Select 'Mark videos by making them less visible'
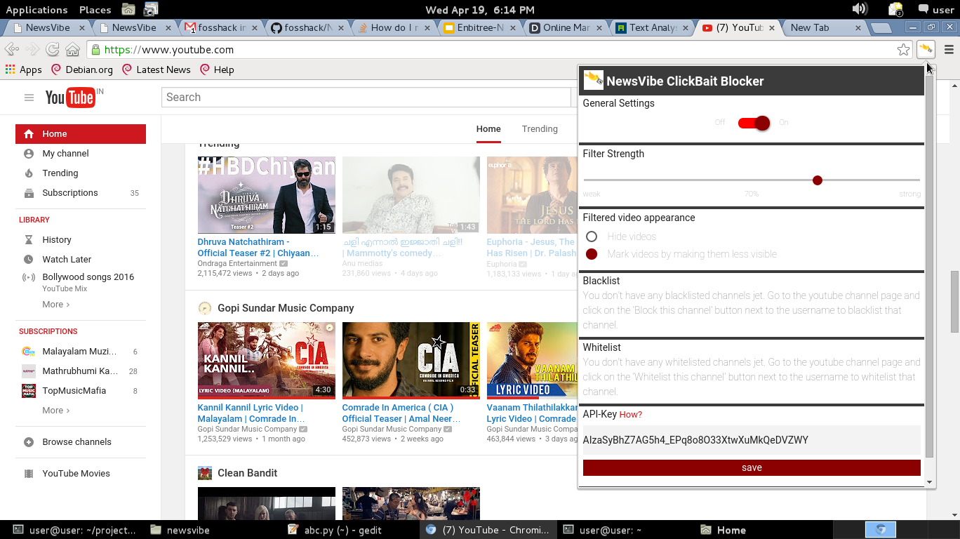This screenshot has width=960, height=539. coord(592,254)
